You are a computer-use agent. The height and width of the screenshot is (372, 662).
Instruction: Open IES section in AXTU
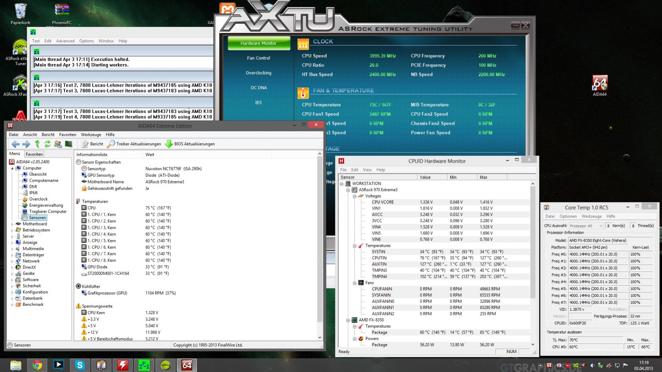258,102
